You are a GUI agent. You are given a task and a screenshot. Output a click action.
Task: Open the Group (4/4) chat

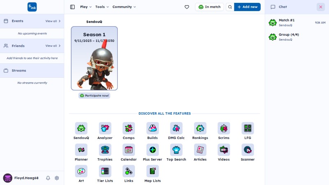click(297, 37)
